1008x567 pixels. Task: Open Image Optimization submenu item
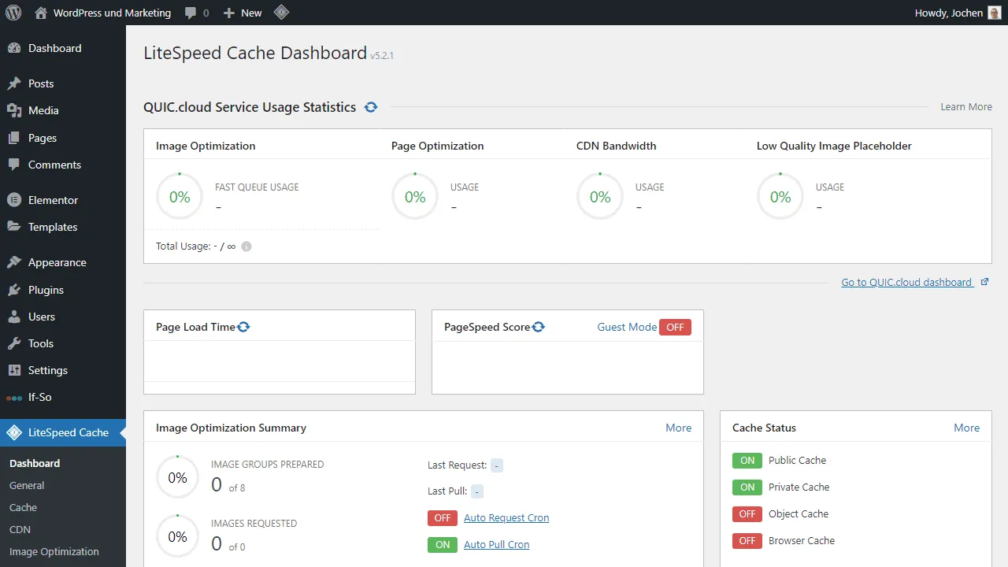(x=54, y=551)
